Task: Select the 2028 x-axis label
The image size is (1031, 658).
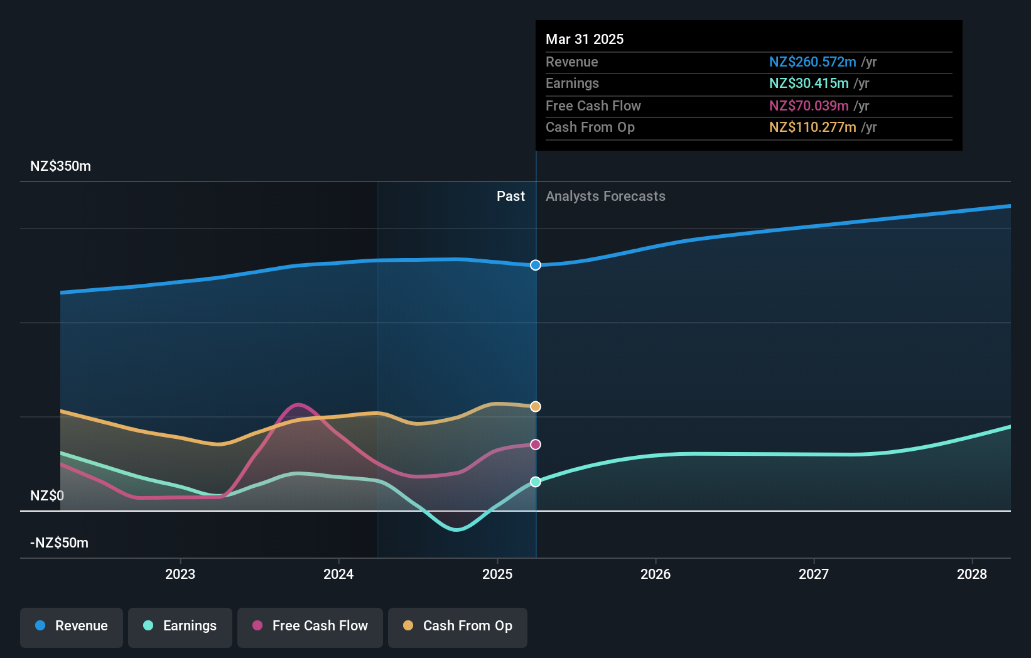Action: [972, 574]
